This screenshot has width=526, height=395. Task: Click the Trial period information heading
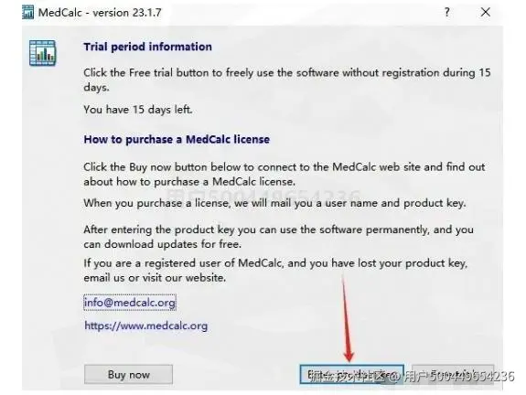pyautogui.click(x=147, y=47)
